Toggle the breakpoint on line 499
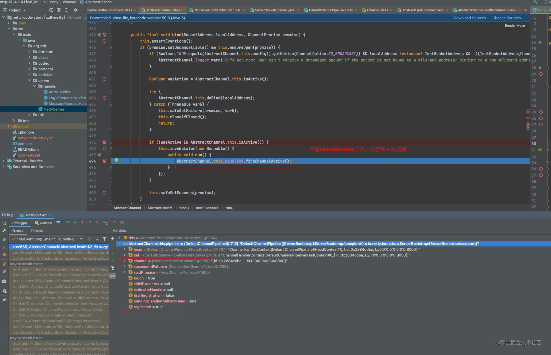The height and width of the screenshot is (355, 551). (x=104, y=193)
